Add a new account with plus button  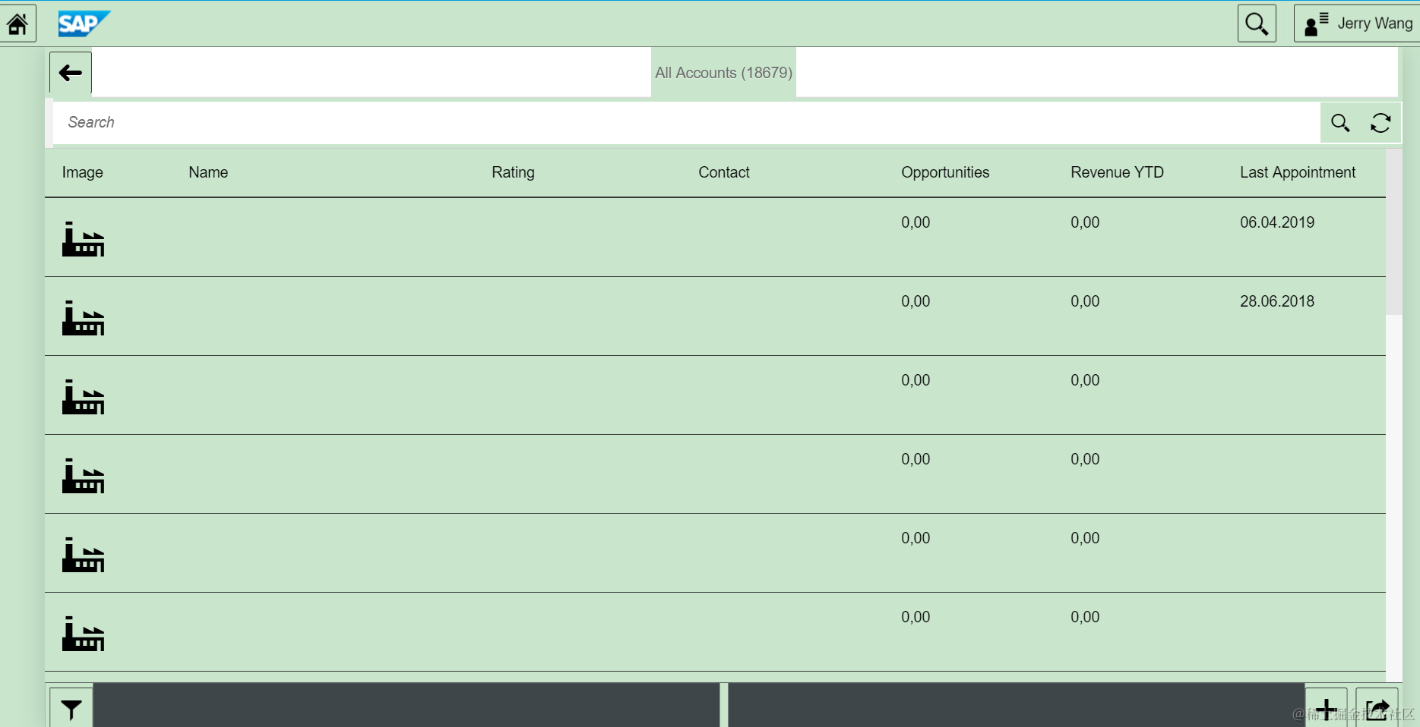coord(1326,708)
